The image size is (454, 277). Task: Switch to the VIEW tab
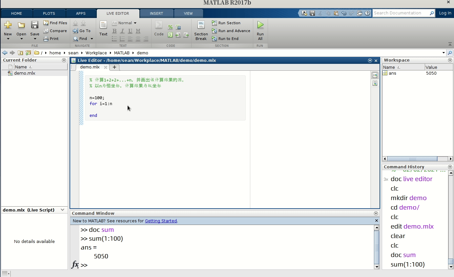[x=188, y=13]
